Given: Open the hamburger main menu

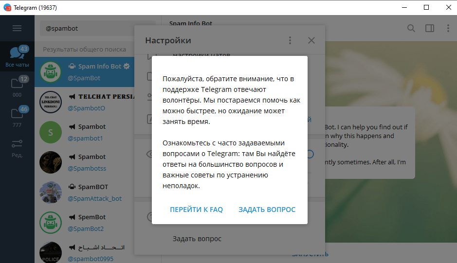Looking at the screenshot, I should (17, 28).
